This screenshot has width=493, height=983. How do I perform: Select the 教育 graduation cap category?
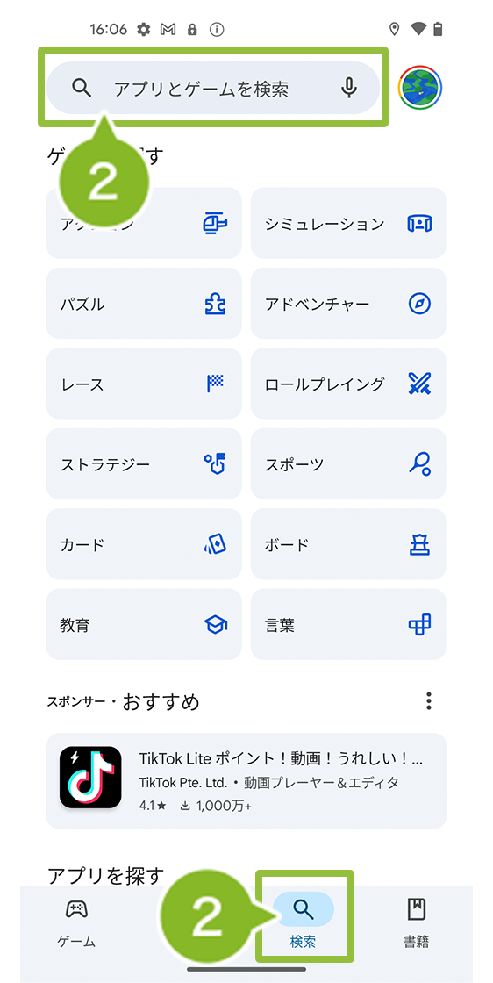pyautogui.click(x=144, y=624)
